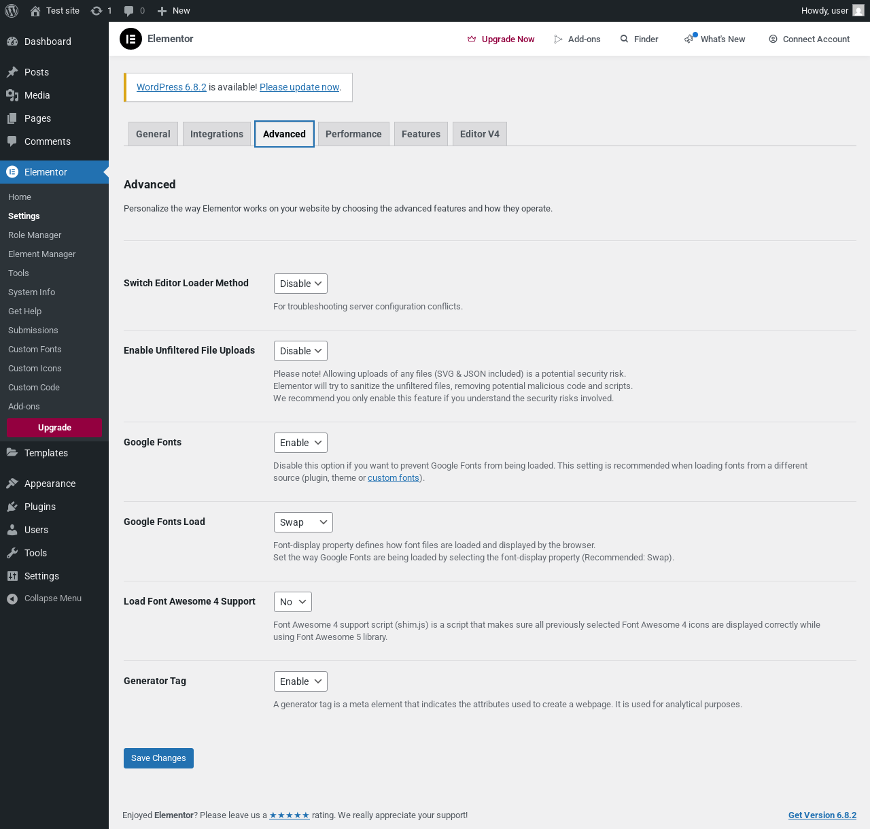The image size is (870, 829).
Task: Click the red Upgrade button in sidebar
Action: [x=54, y=428]
